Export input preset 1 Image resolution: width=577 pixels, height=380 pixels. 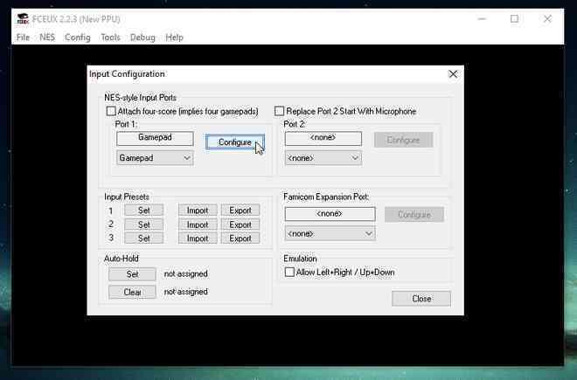240,211
